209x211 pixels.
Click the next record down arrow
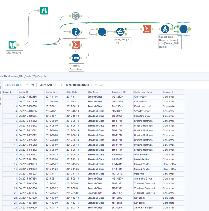pyautogui.click(x=101, y=85)
